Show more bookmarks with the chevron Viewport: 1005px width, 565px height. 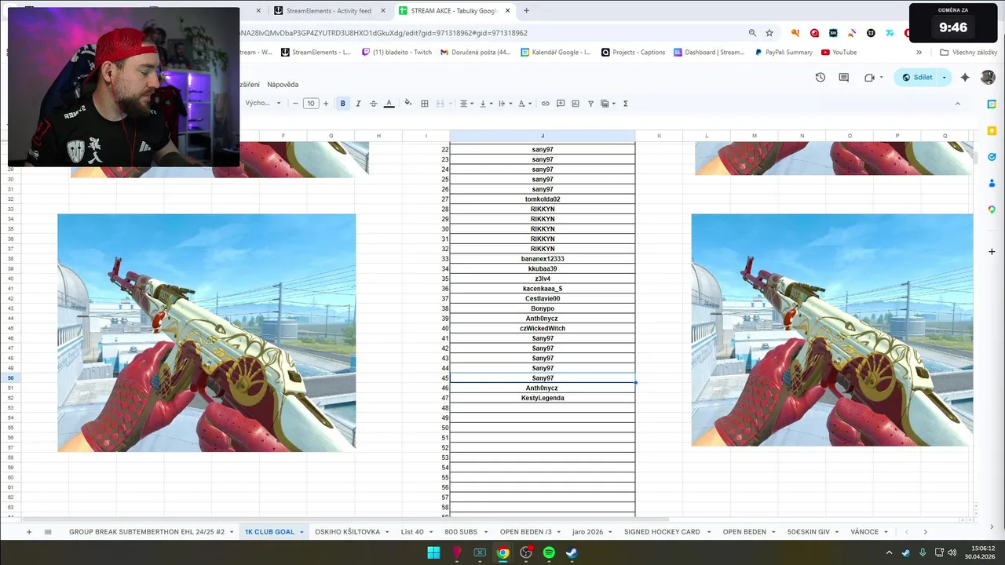(x=919, y=53)
